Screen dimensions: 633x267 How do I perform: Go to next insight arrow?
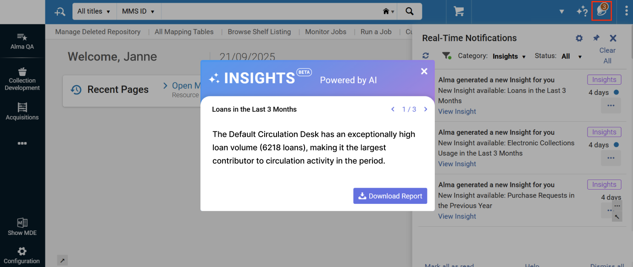426,109
